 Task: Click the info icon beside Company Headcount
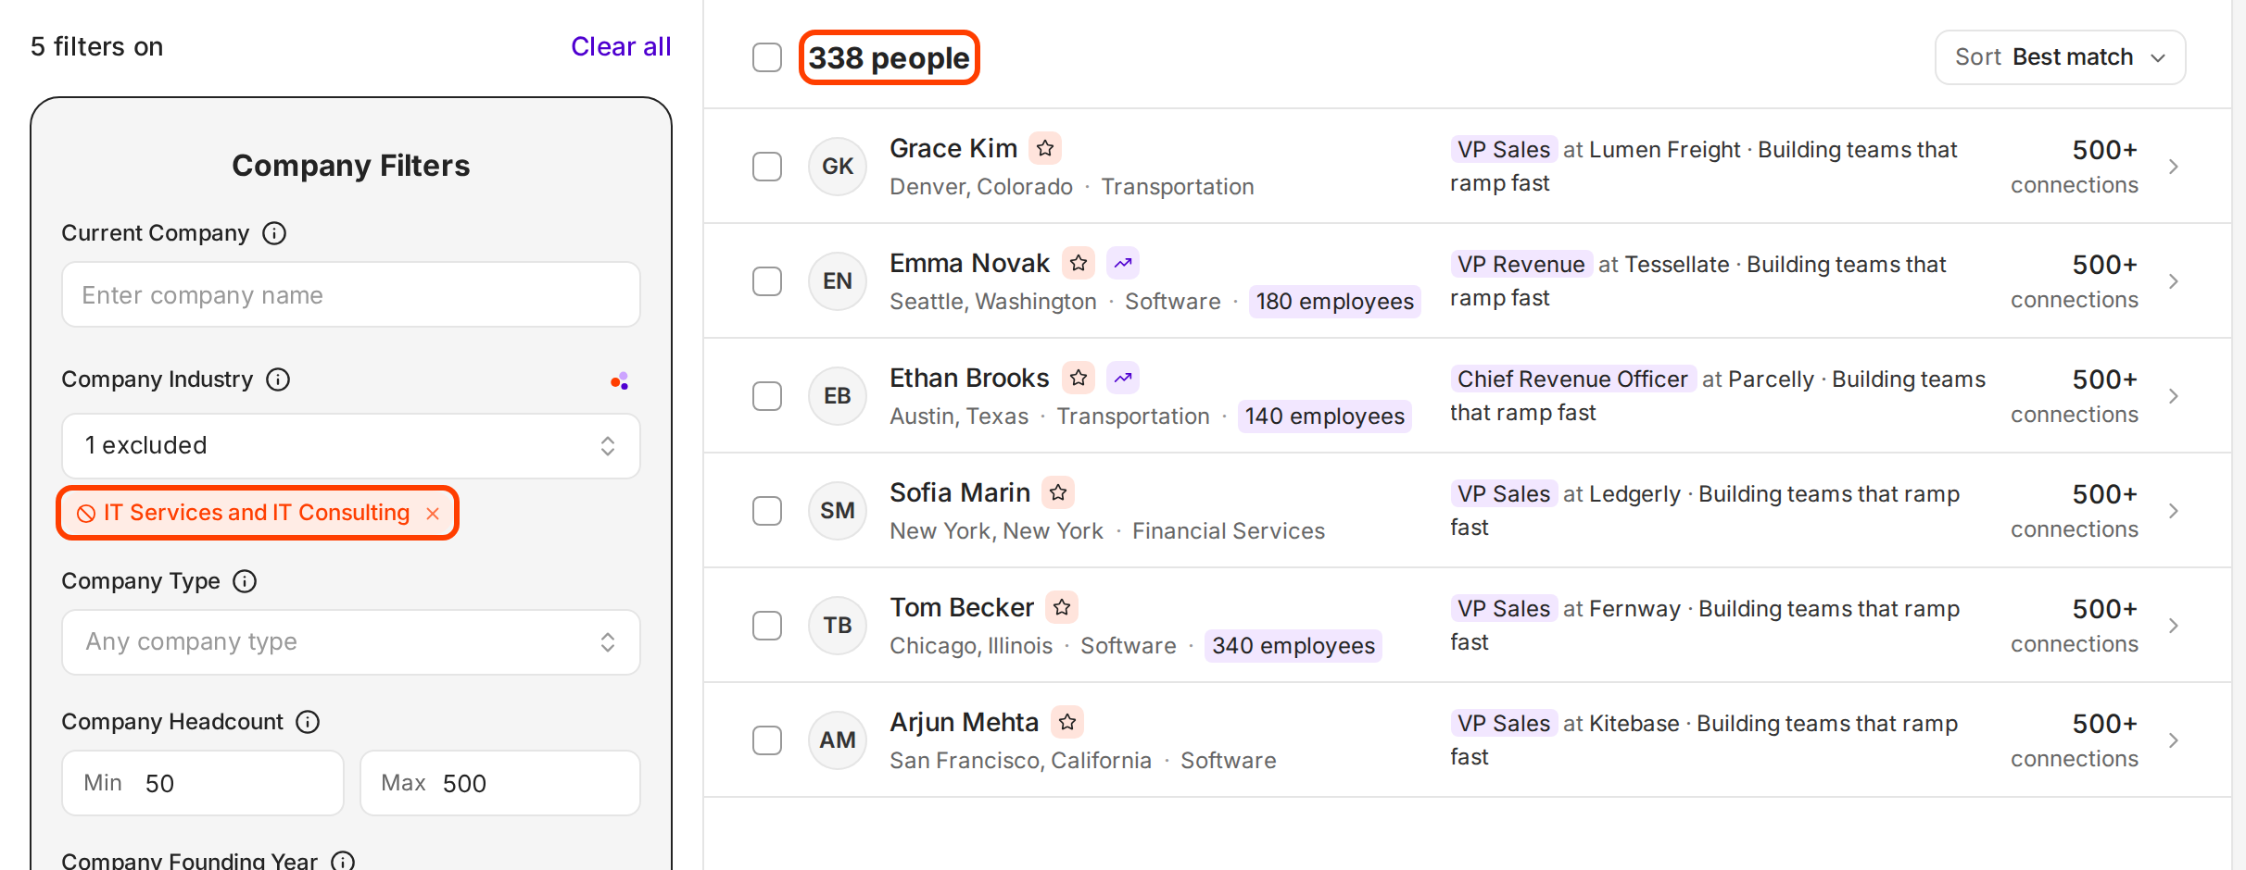308,722
